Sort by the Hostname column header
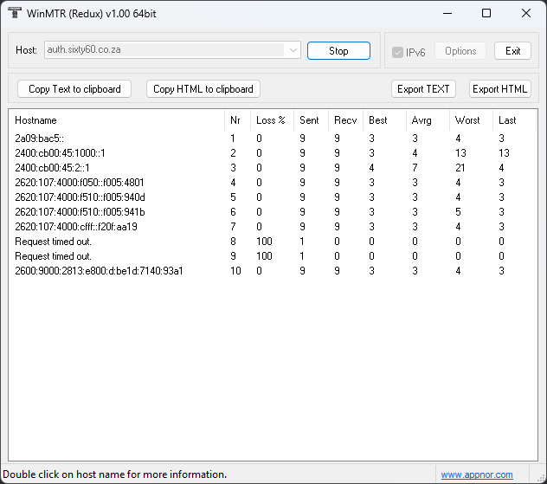The image size is (547, 484). 117,120
